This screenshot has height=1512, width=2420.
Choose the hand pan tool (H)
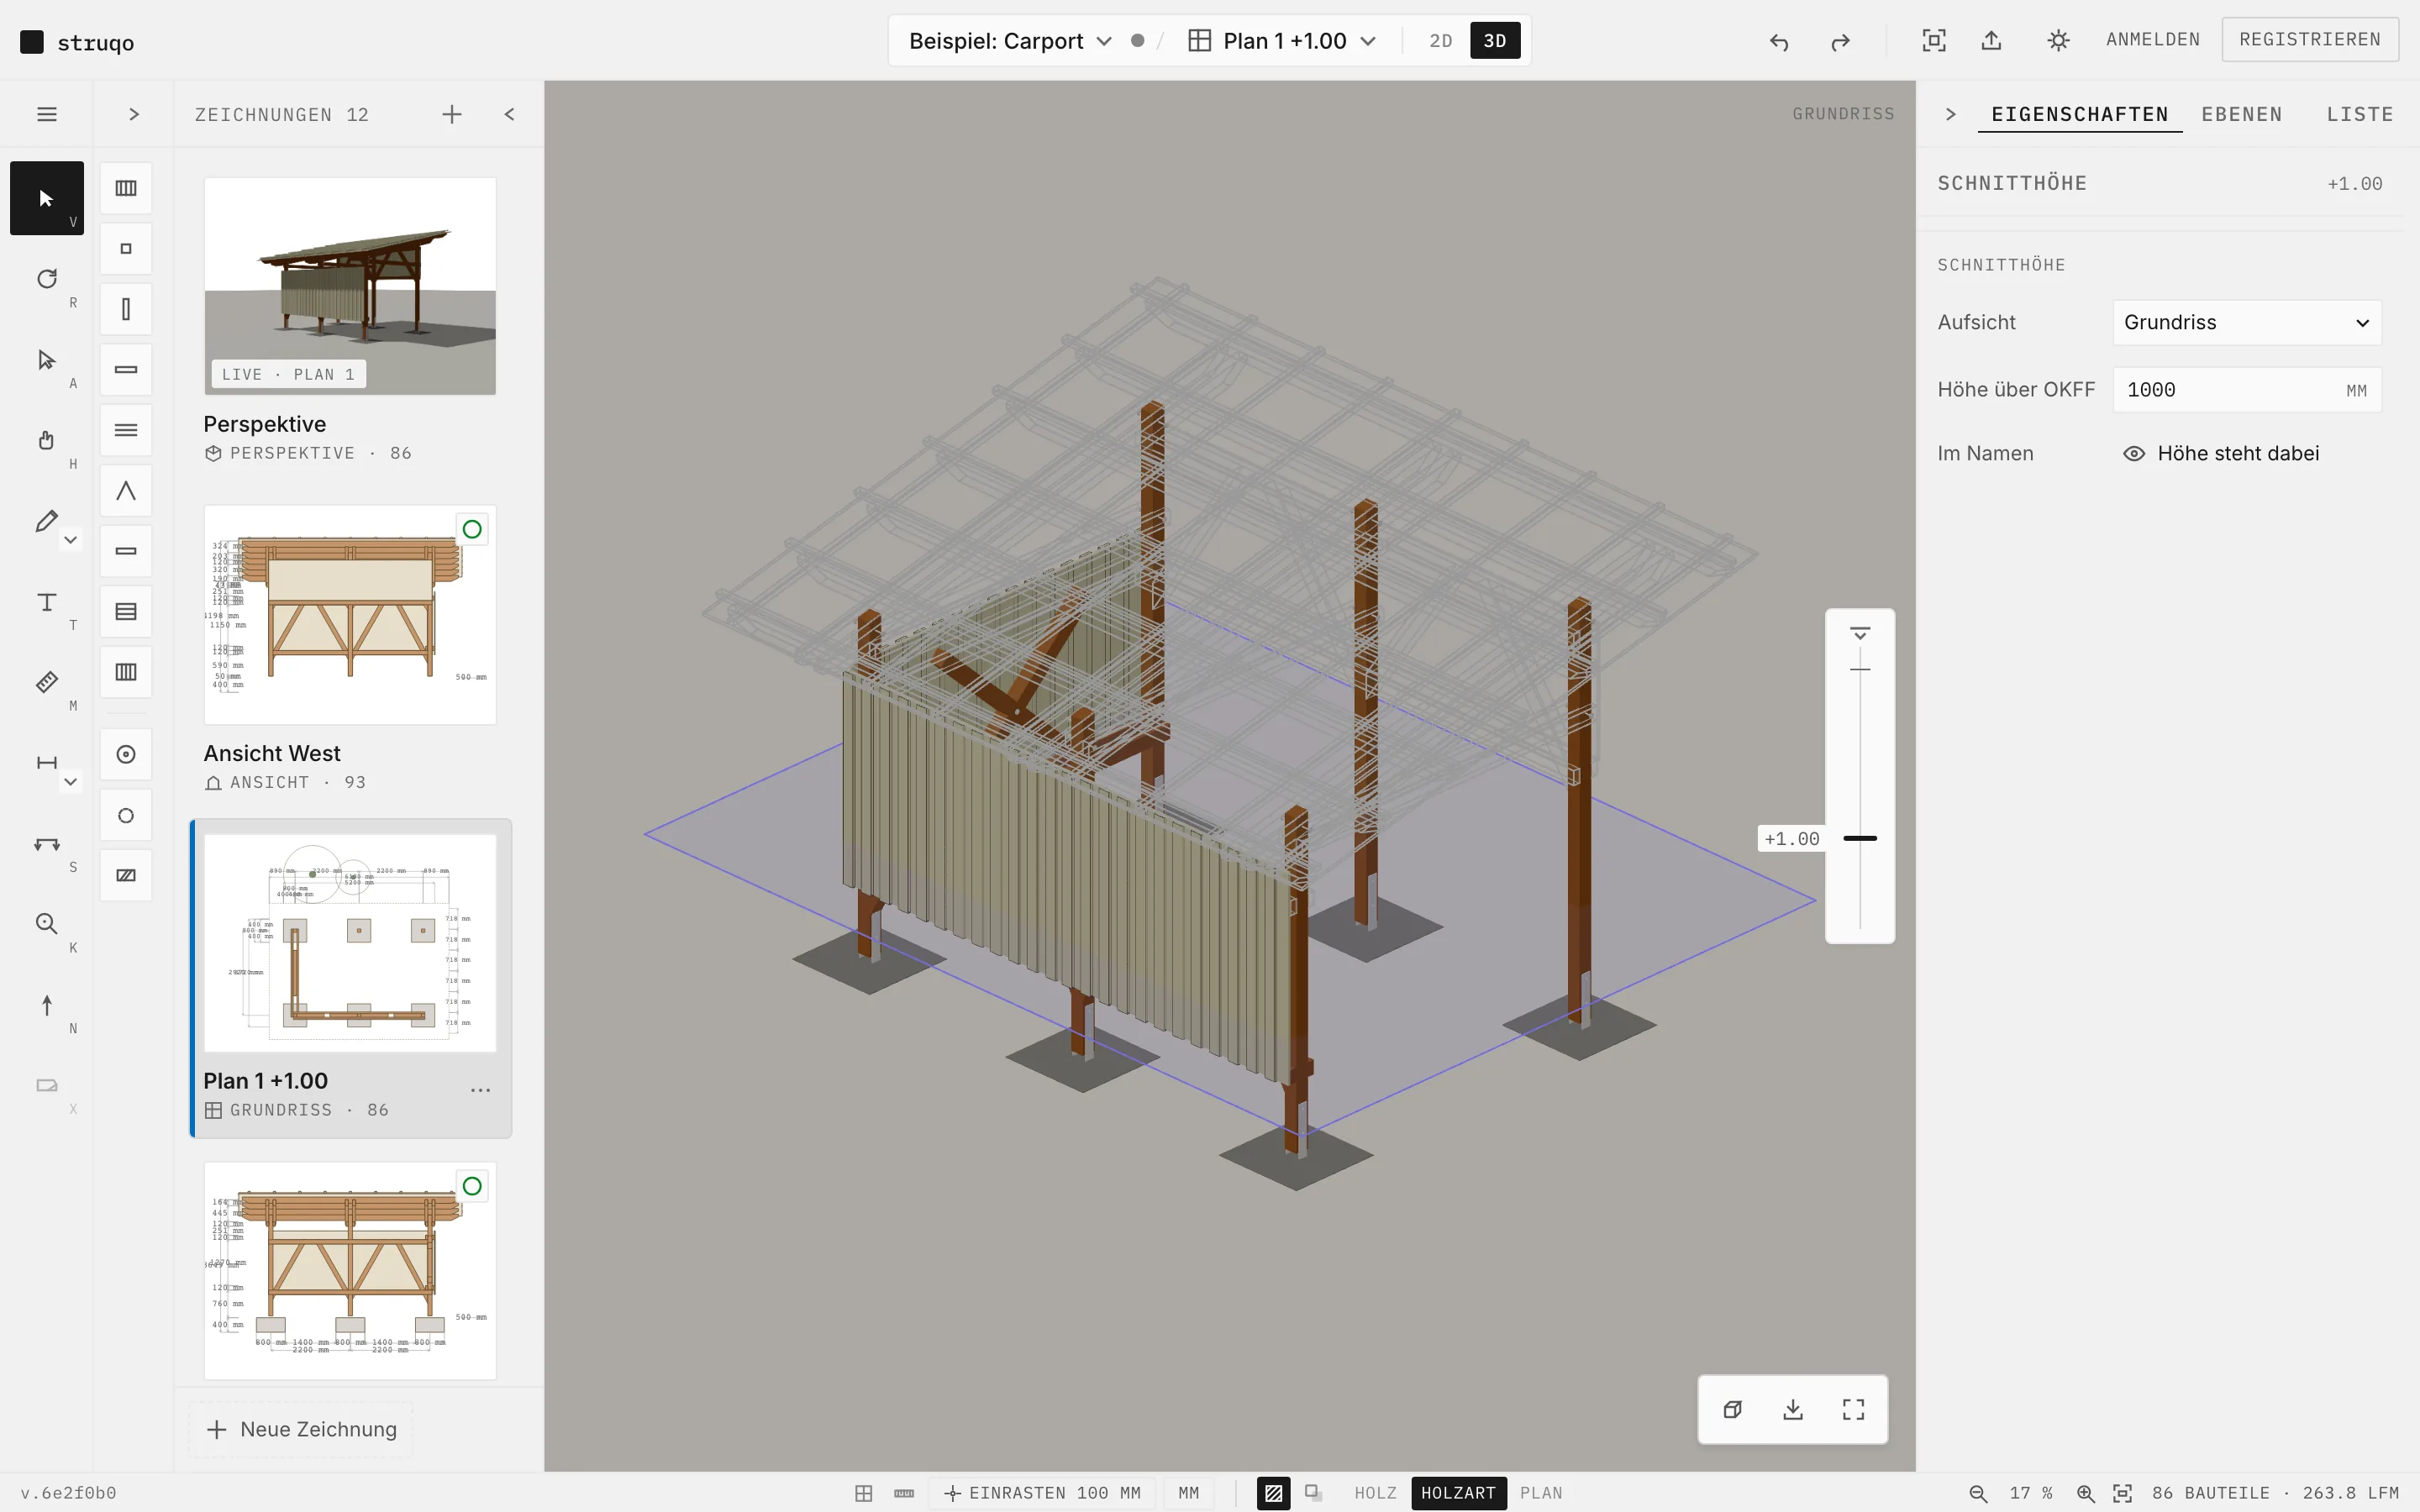46,440
